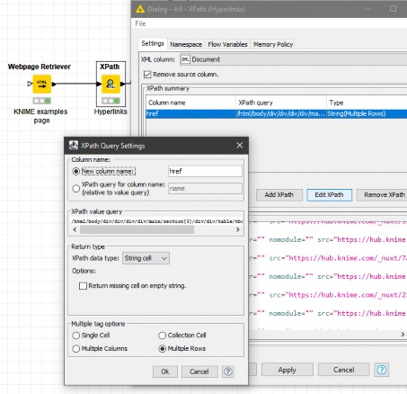This screenshot has height=394, width=407.
Task: Click the New column name text field
Action: click(205, 171)
